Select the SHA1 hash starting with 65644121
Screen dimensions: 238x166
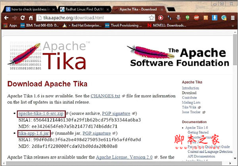[87, 120]
